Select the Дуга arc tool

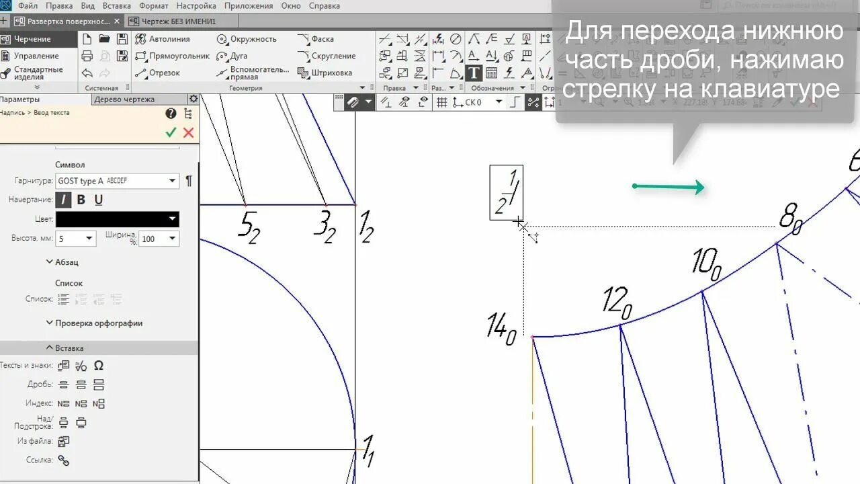click(232, 56)
